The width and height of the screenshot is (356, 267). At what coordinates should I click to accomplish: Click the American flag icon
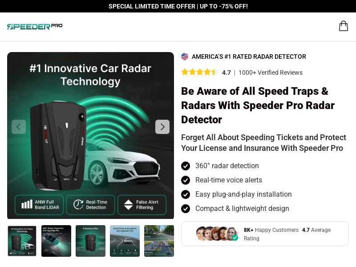[x=185, y=57]
